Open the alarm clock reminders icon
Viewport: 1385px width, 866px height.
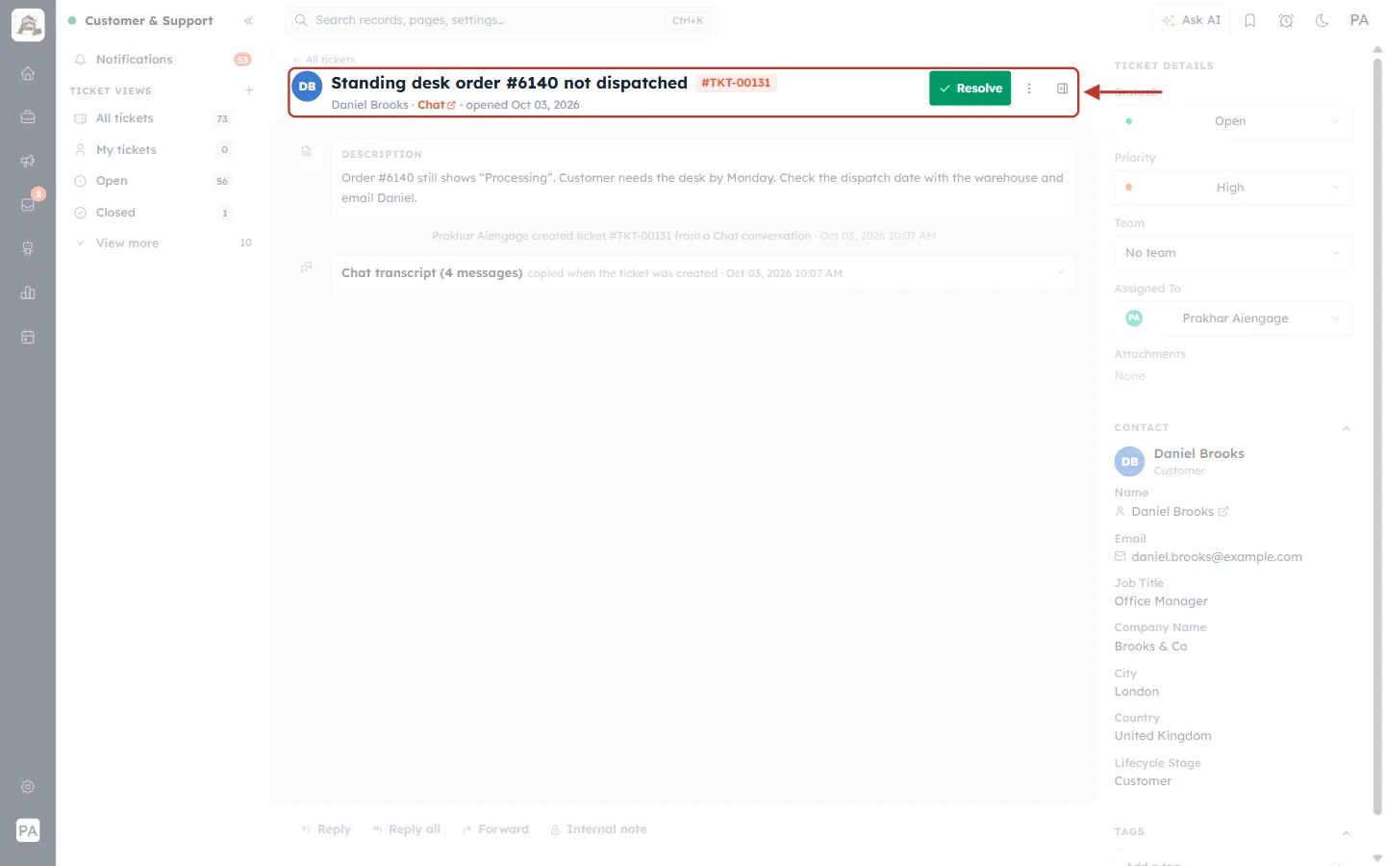(1286, 20)
